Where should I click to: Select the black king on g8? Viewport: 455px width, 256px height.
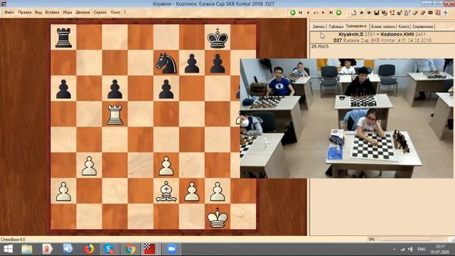pyautogui.click(x=218, y=38)
